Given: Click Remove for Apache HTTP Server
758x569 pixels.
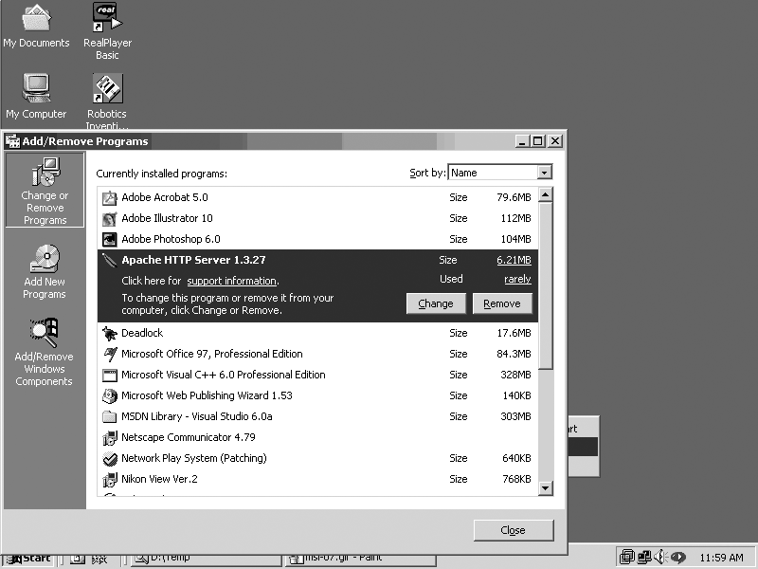Looking at the screenshot, I should click(502, 303).
